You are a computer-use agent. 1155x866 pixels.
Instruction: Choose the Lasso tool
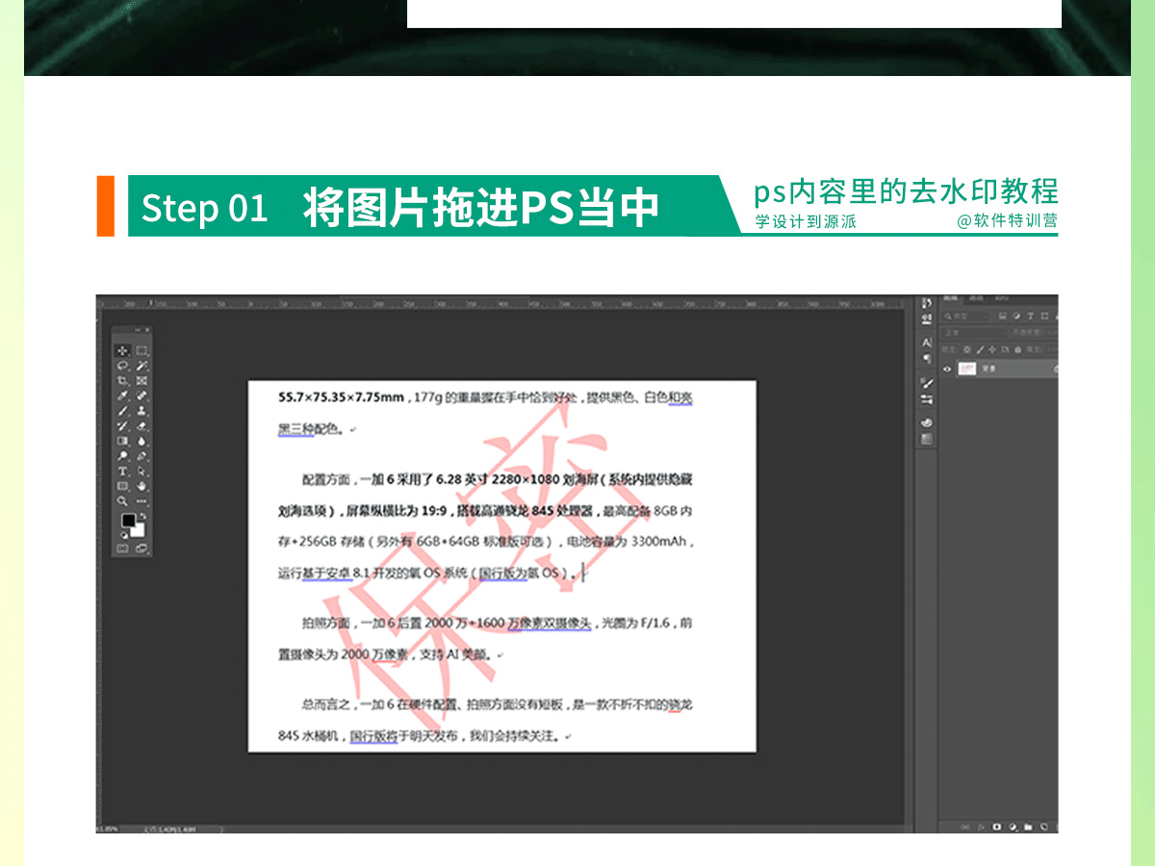(123, 367)
